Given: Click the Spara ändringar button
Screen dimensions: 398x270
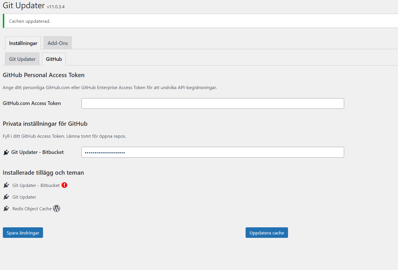Looking at the screenshot, I should 23,232.
